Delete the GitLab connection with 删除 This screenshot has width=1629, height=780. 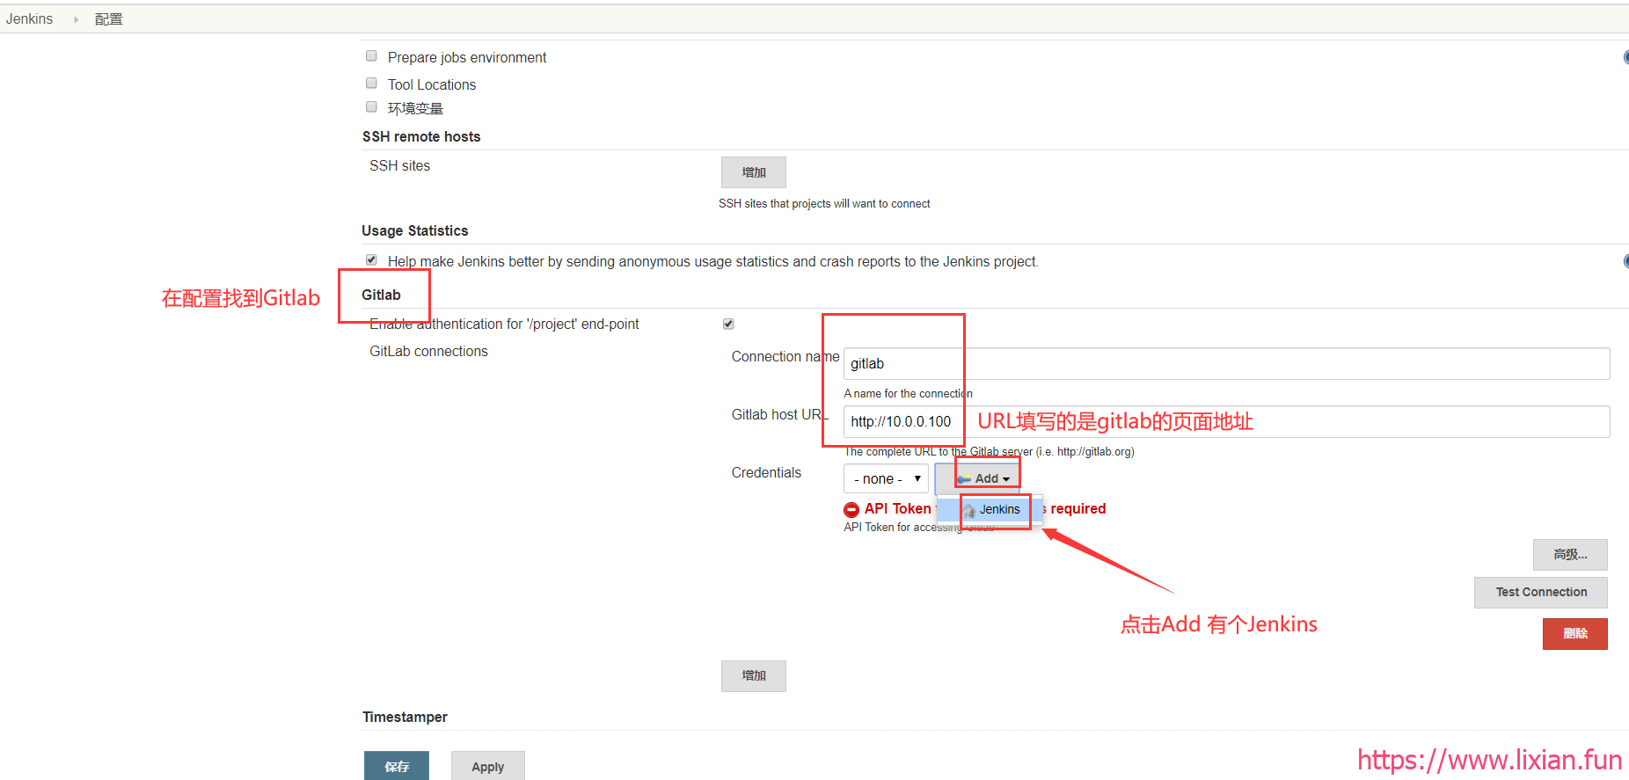(x=1575, y=634)
